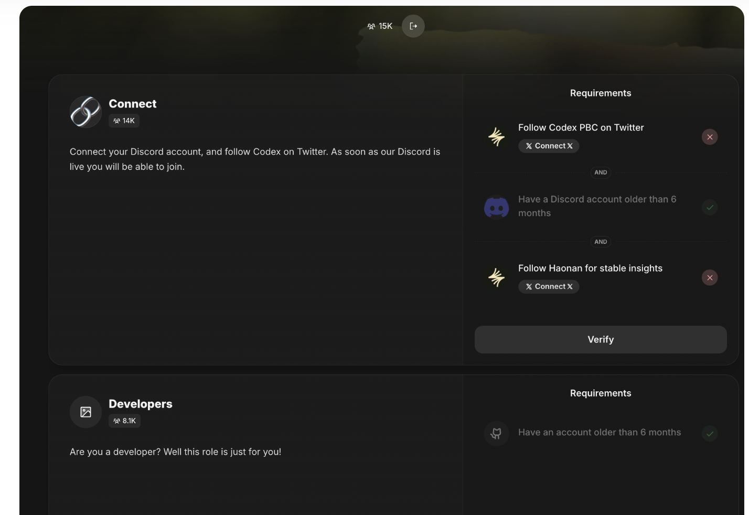Image resolution: width=749 pixels, height=515 pixels.
Task: Click green check for Discord account requirement
Action: point(710,207)
